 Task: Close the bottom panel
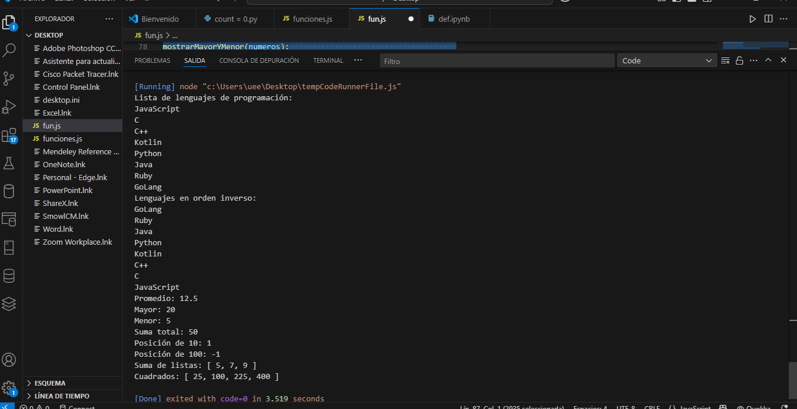(783, 60)
